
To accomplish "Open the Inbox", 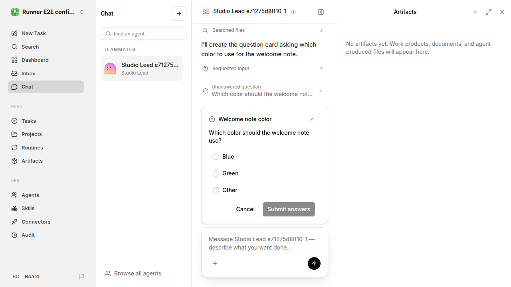I will point(46,73).
